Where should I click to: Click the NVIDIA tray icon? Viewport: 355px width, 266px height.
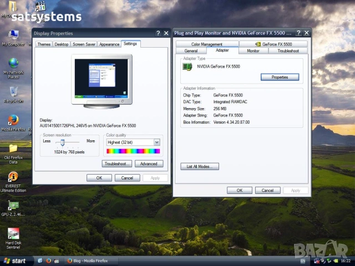point(336,261)
